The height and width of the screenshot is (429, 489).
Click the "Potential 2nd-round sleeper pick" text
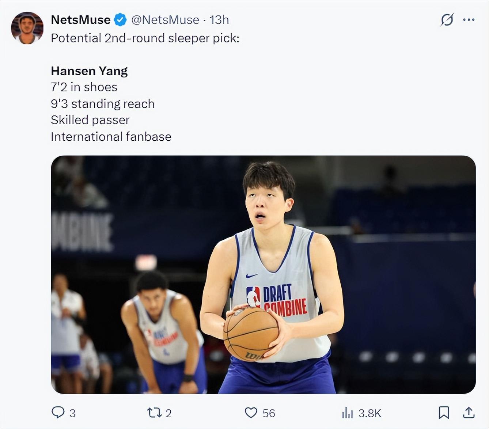pos(145,38)
